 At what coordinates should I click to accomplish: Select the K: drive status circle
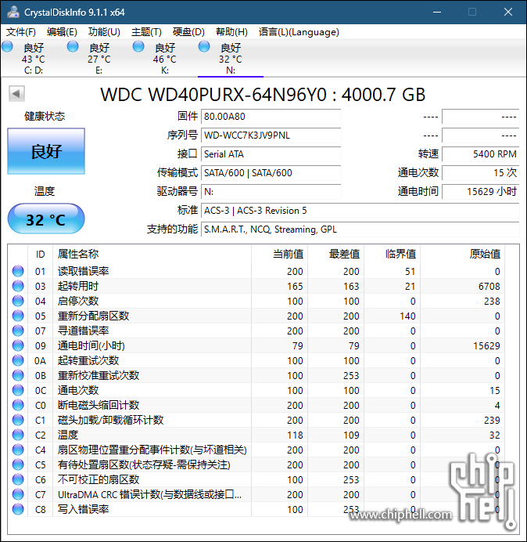click(138, 47)
